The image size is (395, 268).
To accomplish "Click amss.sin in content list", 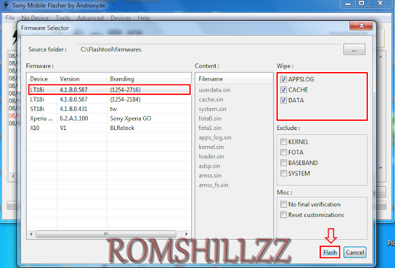I will [210, 176].
